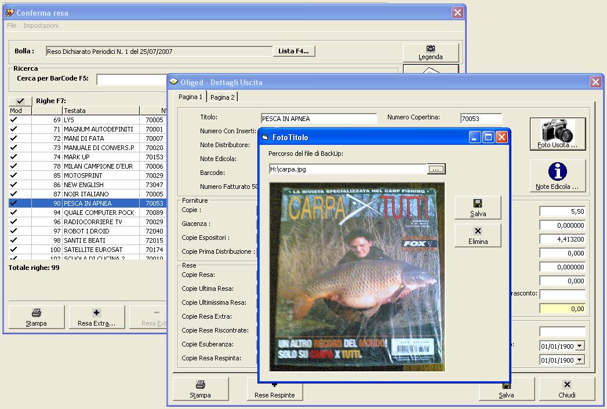Select row RADIOCORRIERE TV
Screen dimensions: 607x409
[x=88, y=222]
